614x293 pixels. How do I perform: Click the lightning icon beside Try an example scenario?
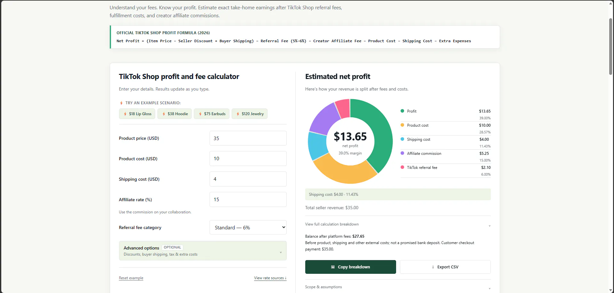(121, 103)
